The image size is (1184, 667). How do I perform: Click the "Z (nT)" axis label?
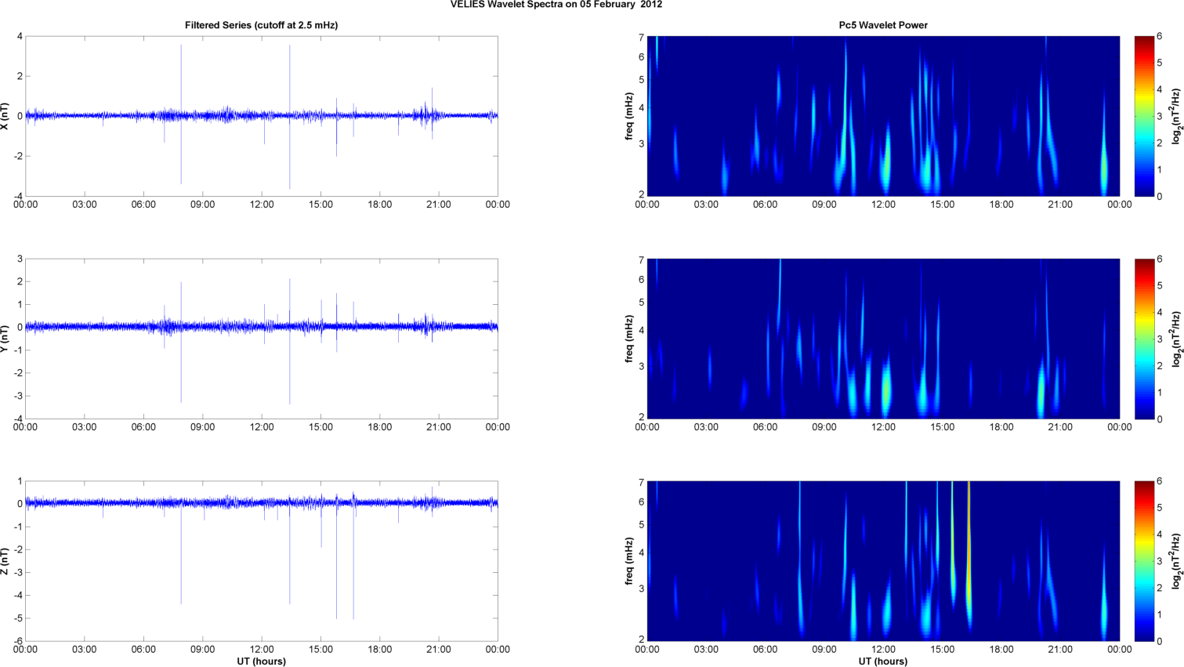tap(5, 561)
